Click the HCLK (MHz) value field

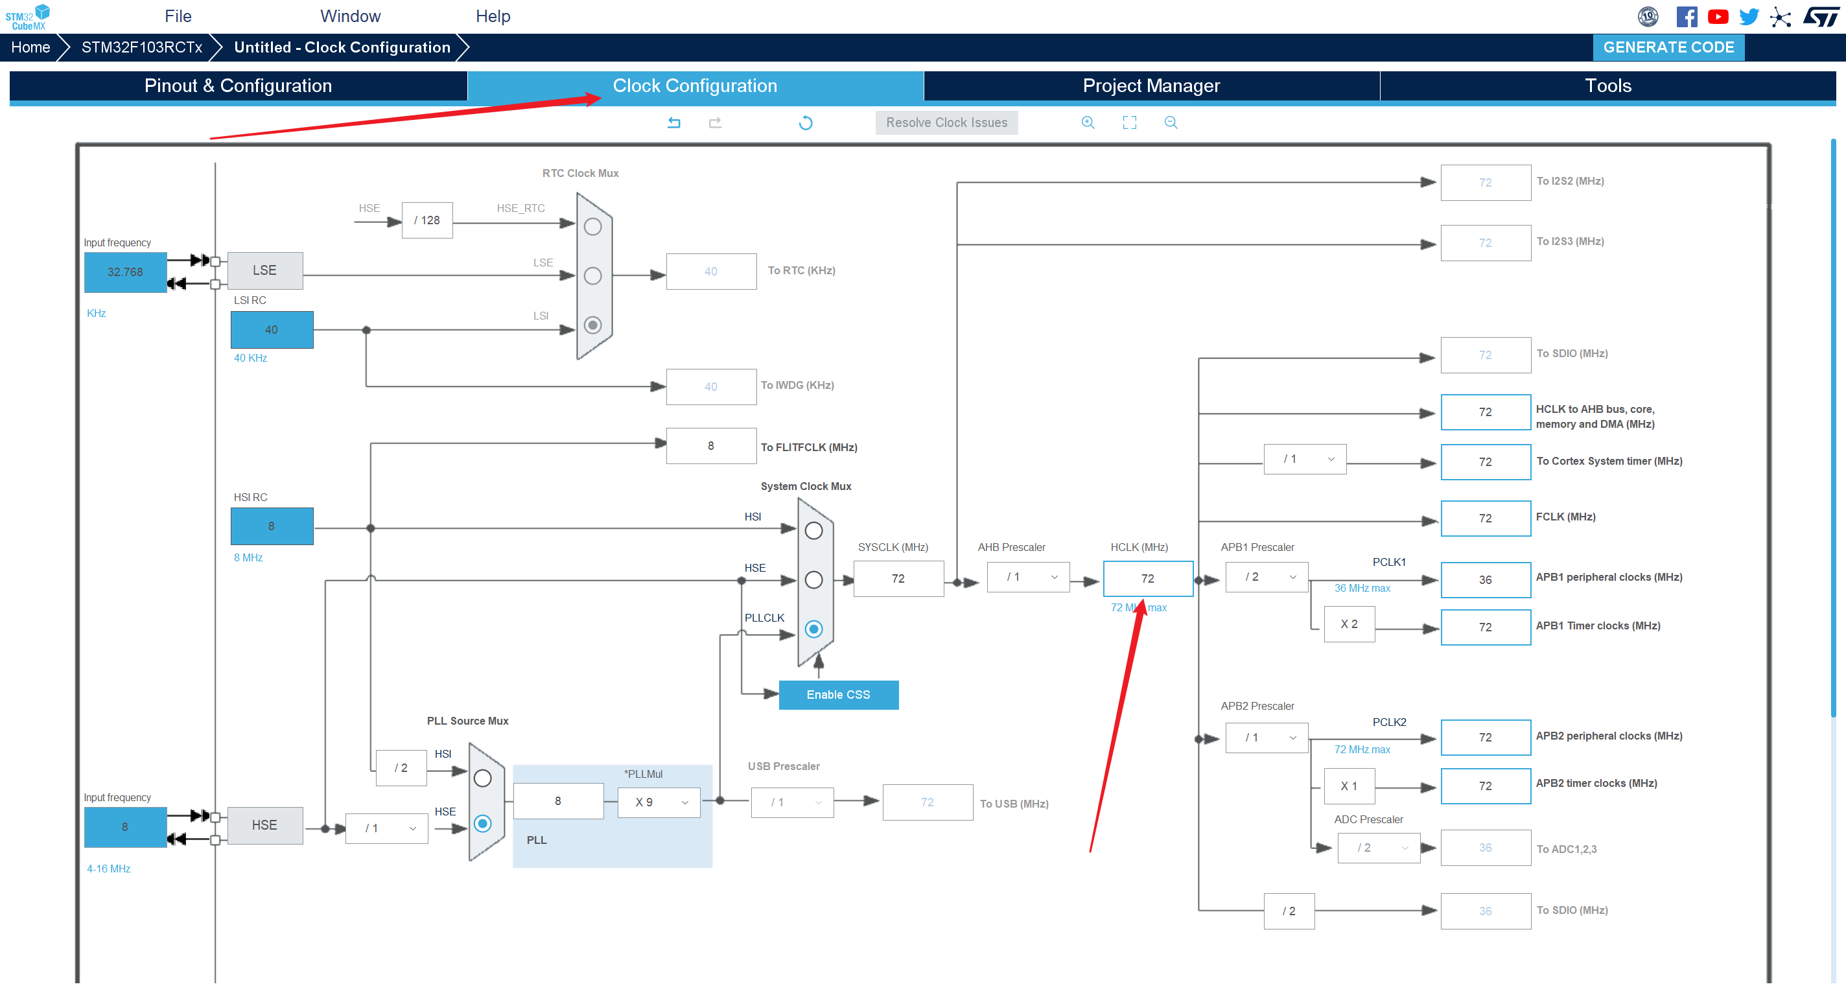[x=1147, y=579]
